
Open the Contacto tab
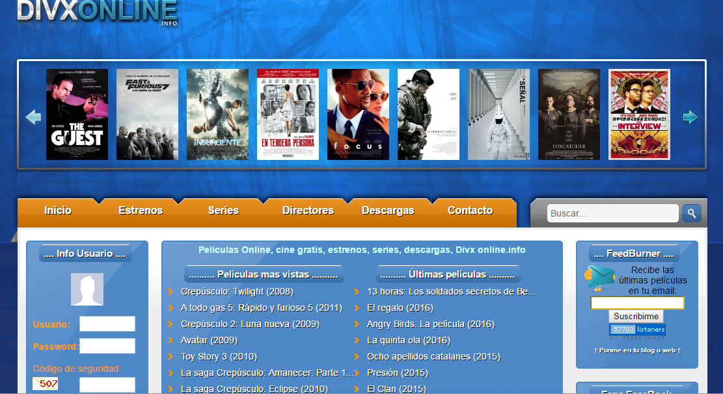pos(471,211)
